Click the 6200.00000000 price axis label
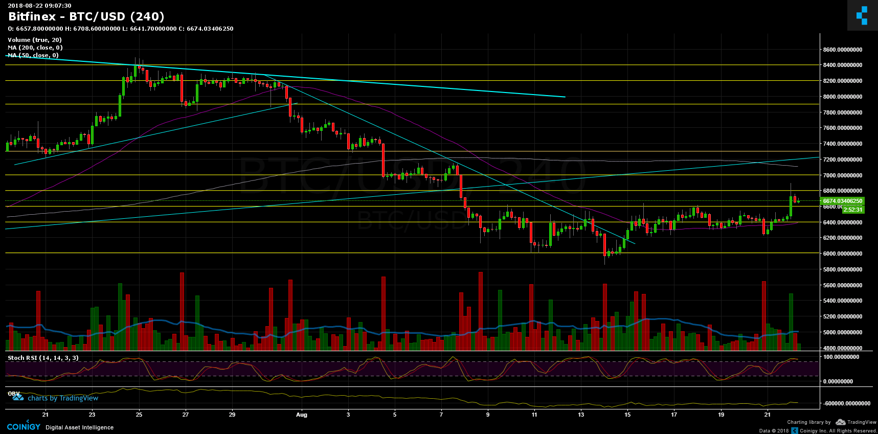 pyautogui.click(x=843, y=238)
